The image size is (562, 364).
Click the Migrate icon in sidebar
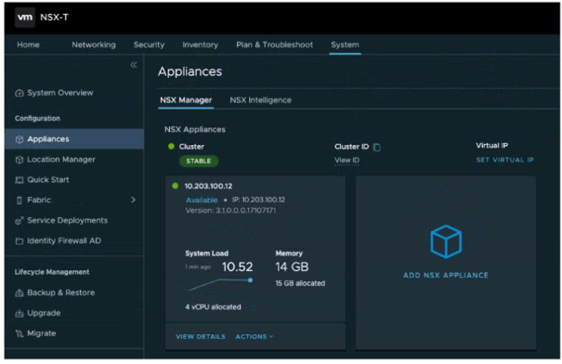[x=19, y=333]
